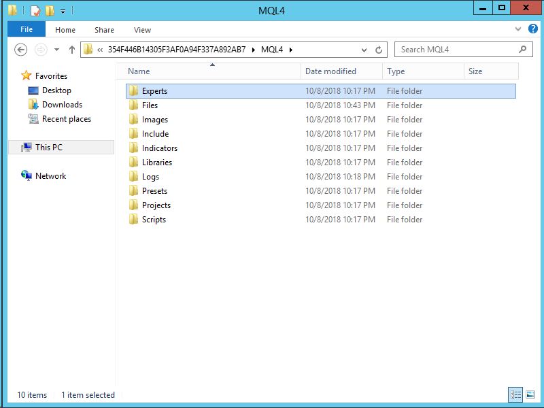
Task: Click in the Search MQL4 field
Action: 456,50
